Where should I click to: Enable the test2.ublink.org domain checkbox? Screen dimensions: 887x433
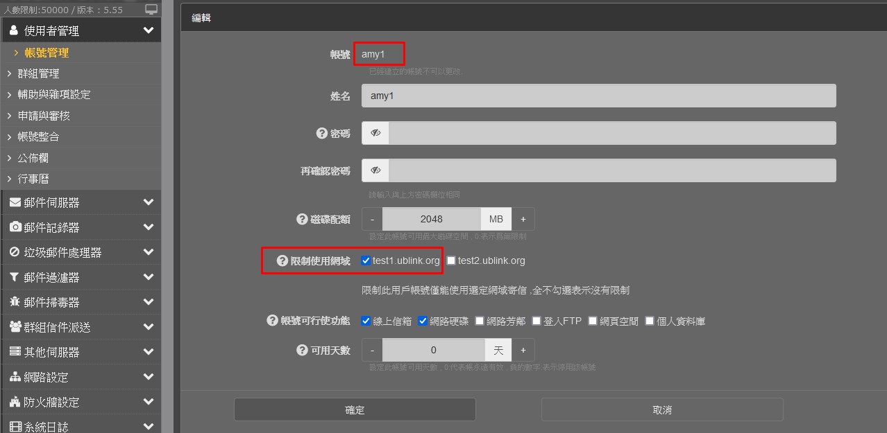[x=451, y=260]
